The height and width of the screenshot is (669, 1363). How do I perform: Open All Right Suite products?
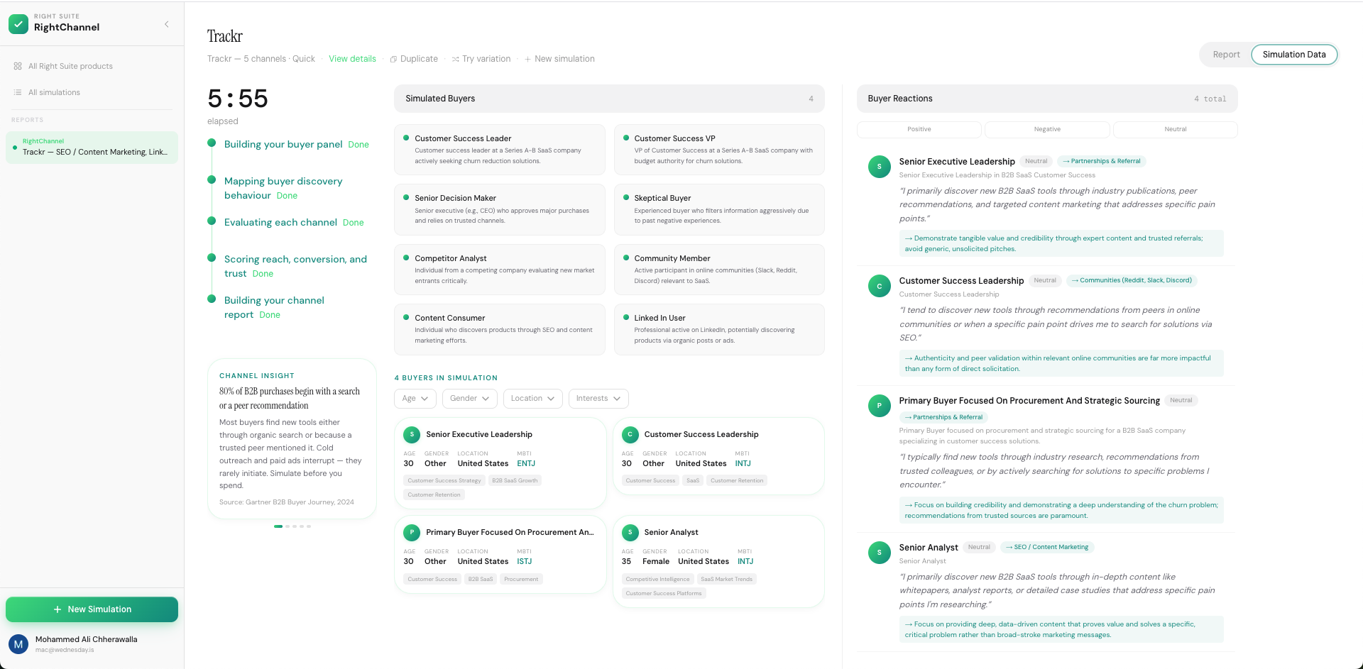[70, 65]
